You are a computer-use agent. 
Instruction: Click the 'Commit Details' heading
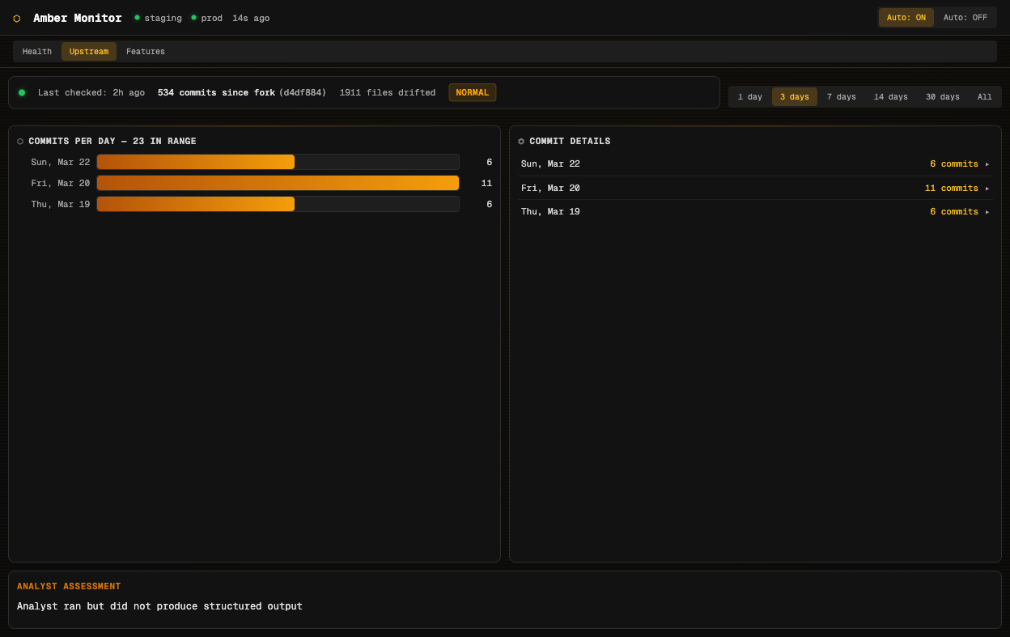tap(570, 141)
